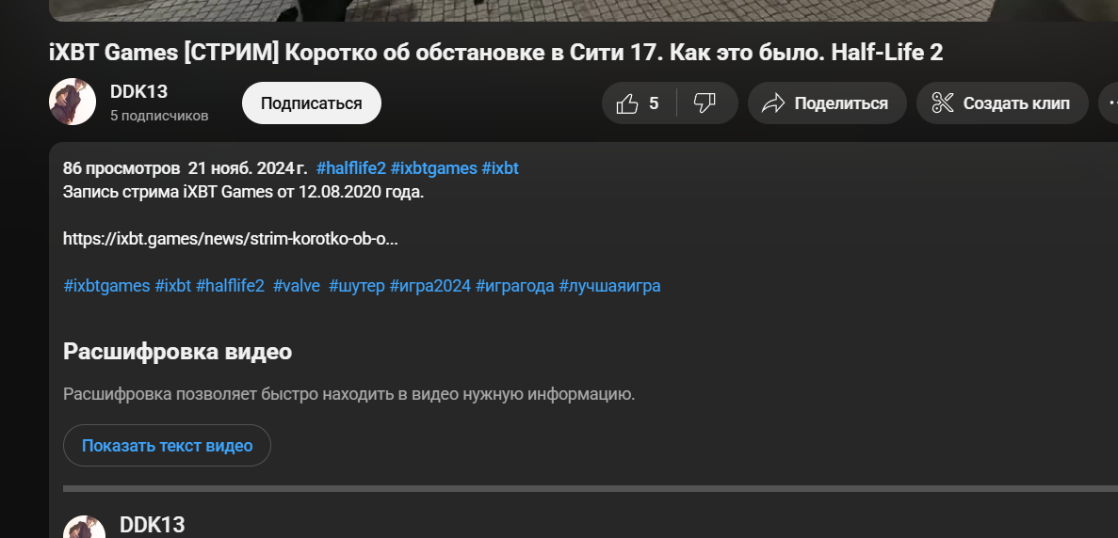Open DDK13 channel name under the title

coord(138,92)
